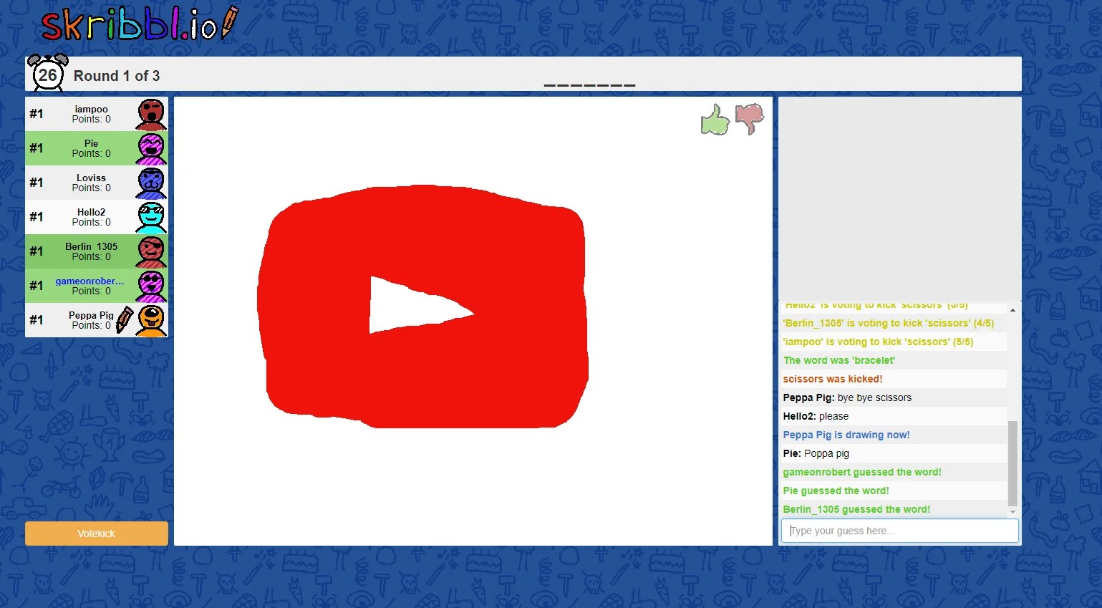Click 'Berlin_1305 guessed the word!' message
The width and height of the screenshot is (1102, 608).
(x=856, y=509)
